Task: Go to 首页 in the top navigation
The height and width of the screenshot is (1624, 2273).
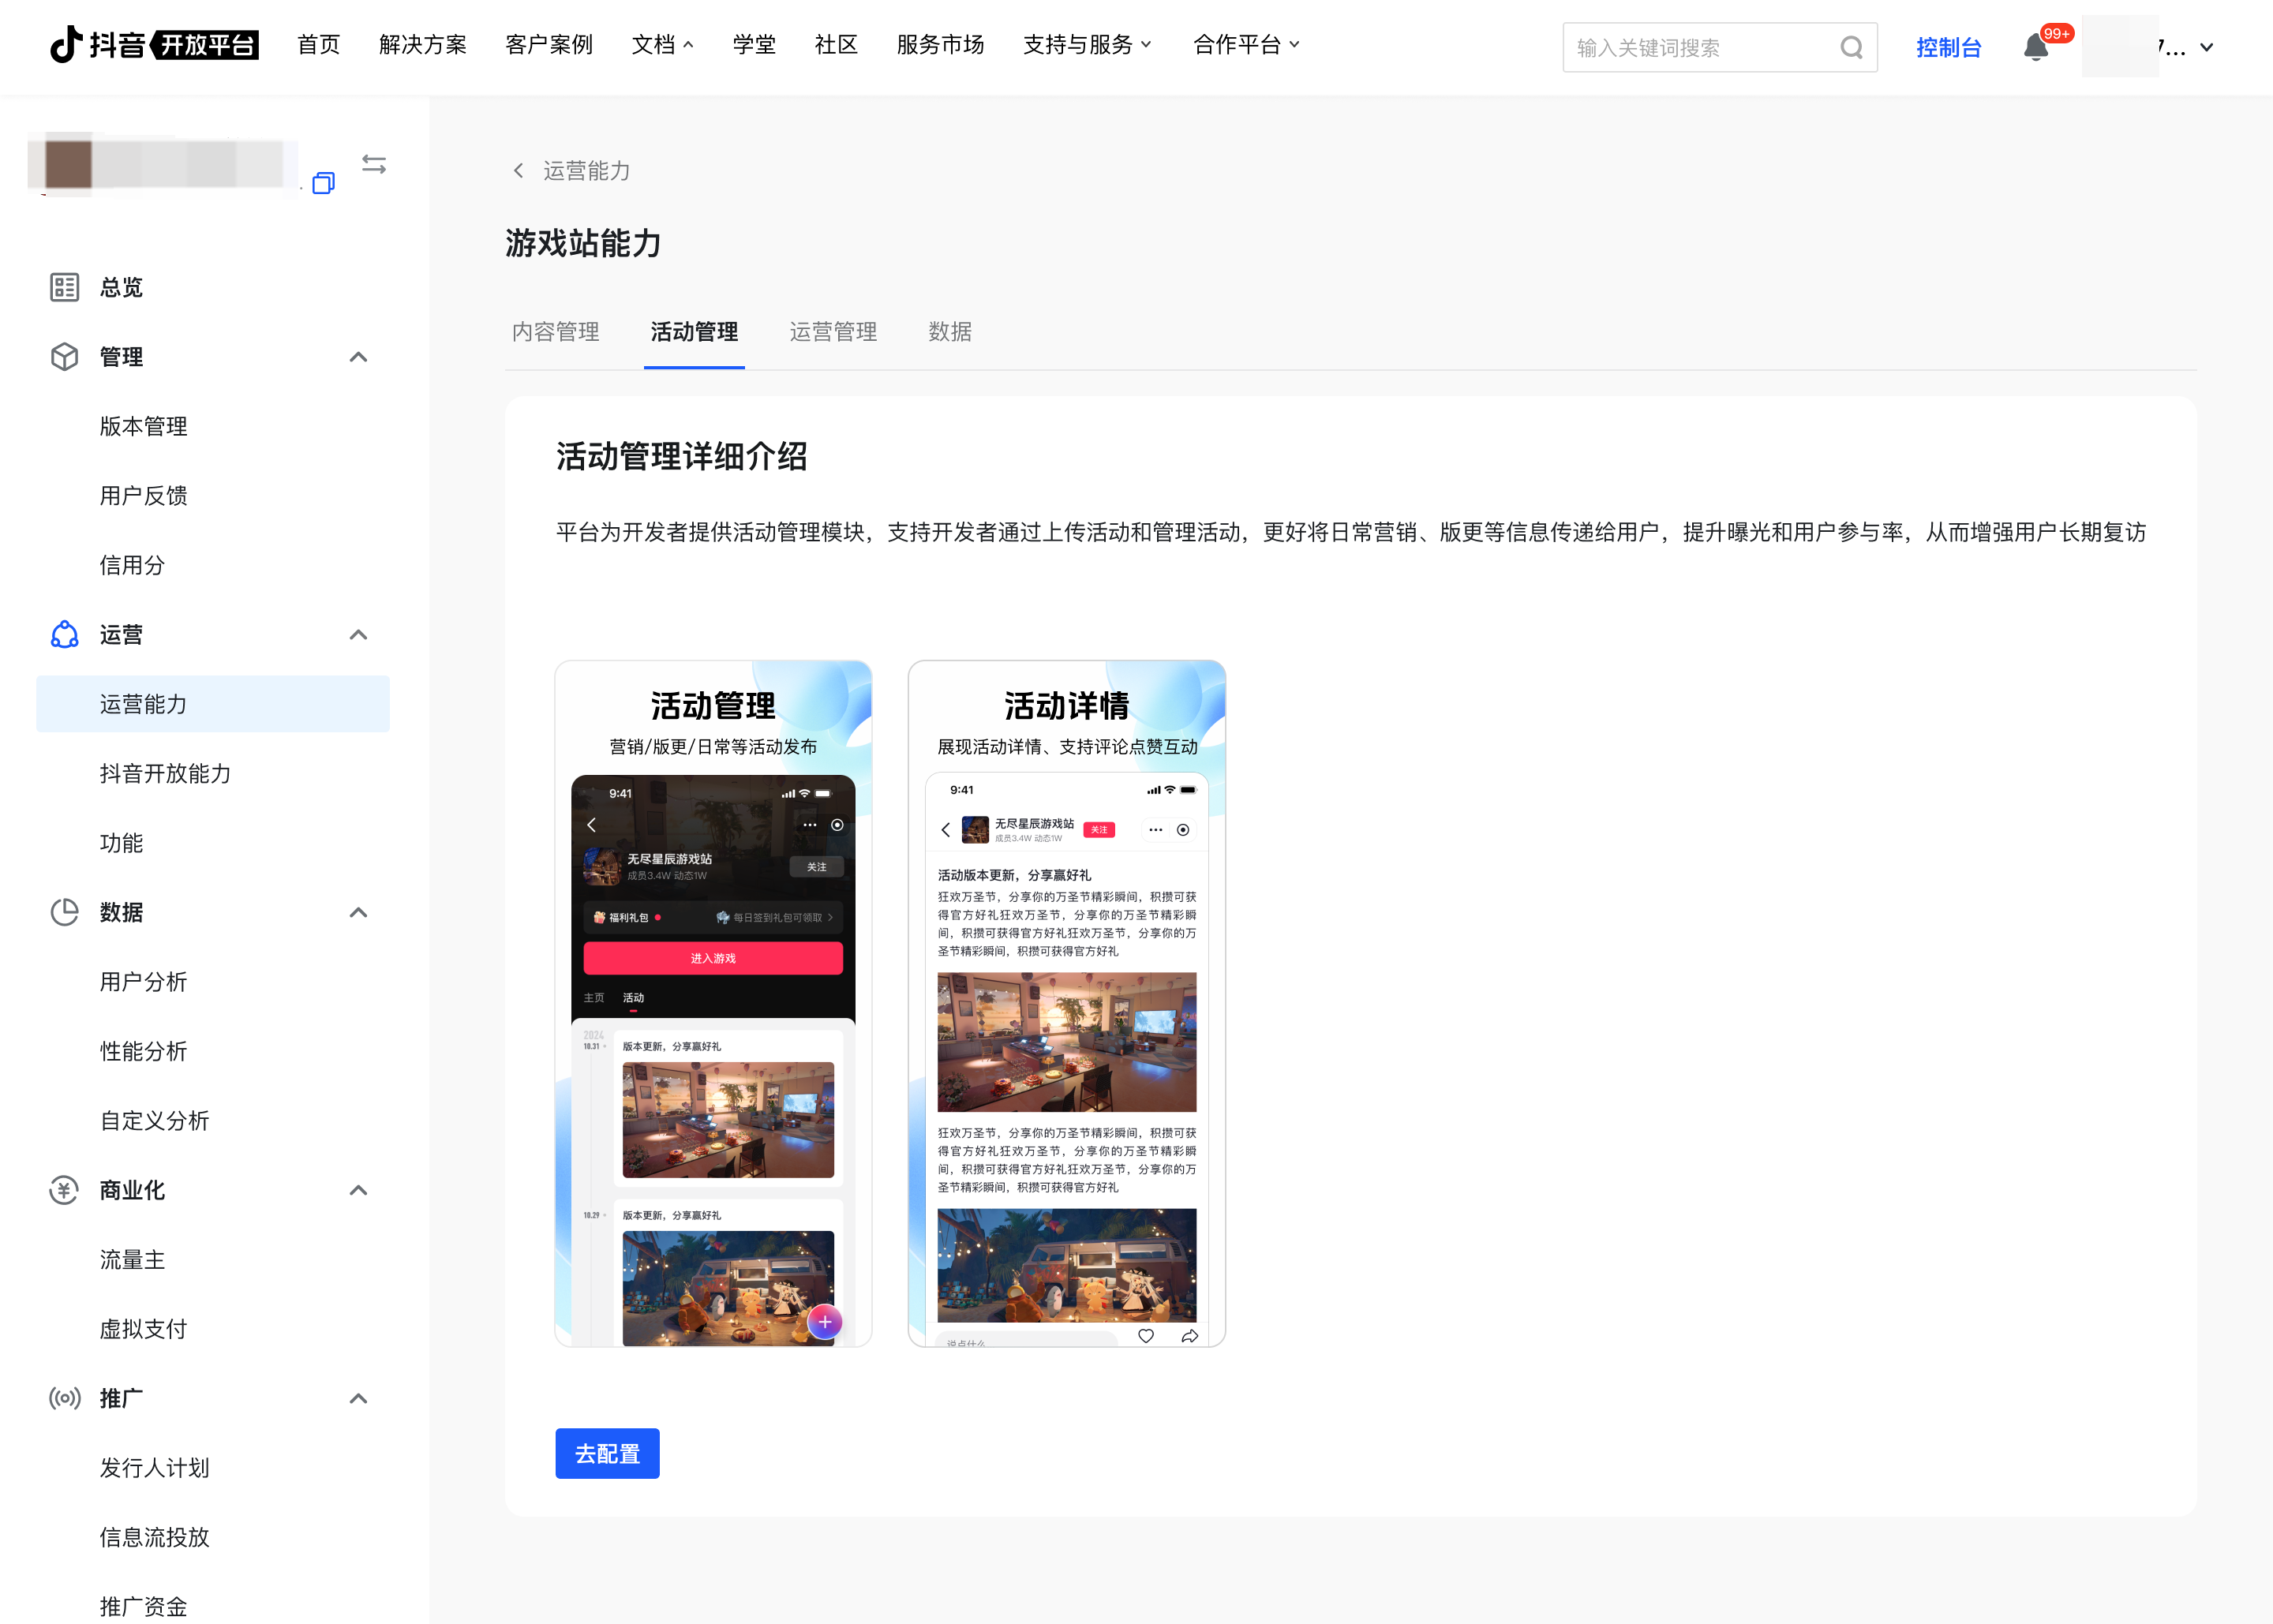Action: pos(319,45)
